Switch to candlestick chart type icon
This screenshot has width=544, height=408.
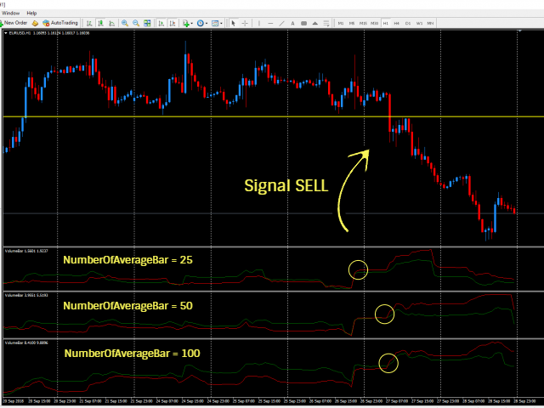click(100, 23)
